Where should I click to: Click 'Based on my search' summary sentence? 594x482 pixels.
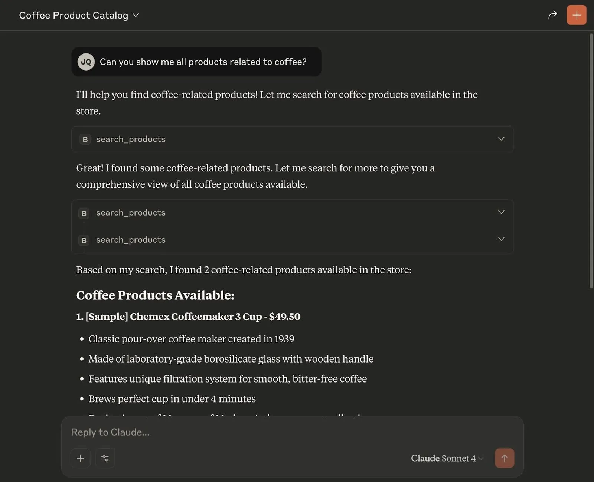(244, 270)
